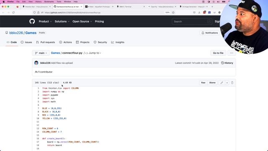This screenshot has height=151, width=268.
Task: Click the macOS volume icon
Action: 218,2
